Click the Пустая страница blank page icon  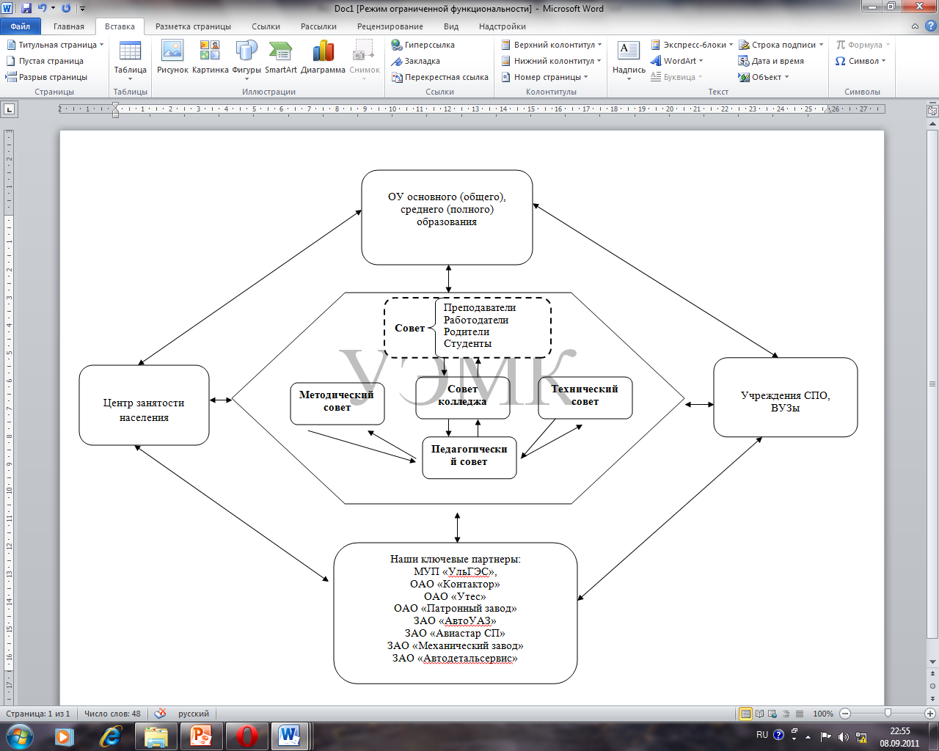[x=45, y=61]
